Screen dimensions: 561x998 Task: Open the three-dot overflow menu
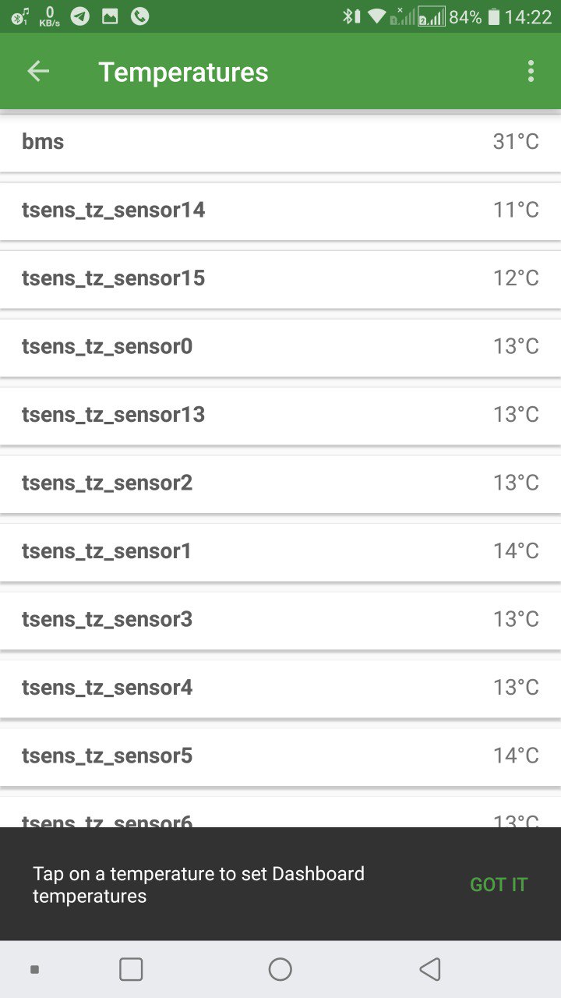click(531, 72)
